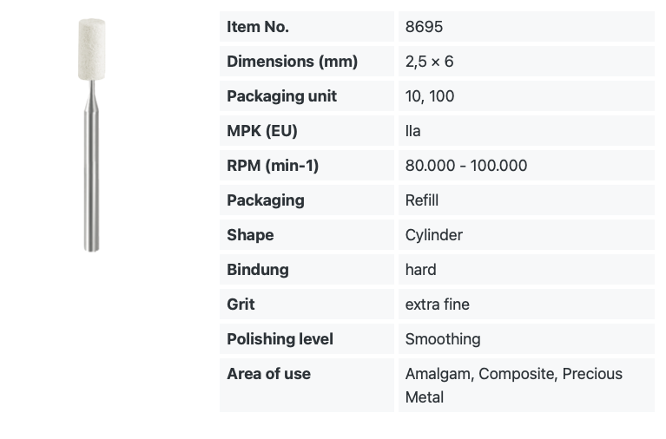
Task: Click the white cylinder polisher product image
Action: pos(92,135)
